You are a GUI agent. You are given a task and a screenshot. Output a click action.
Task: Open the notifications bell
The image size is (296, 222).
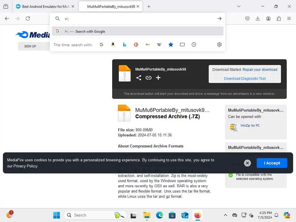[x=276, y=215]
